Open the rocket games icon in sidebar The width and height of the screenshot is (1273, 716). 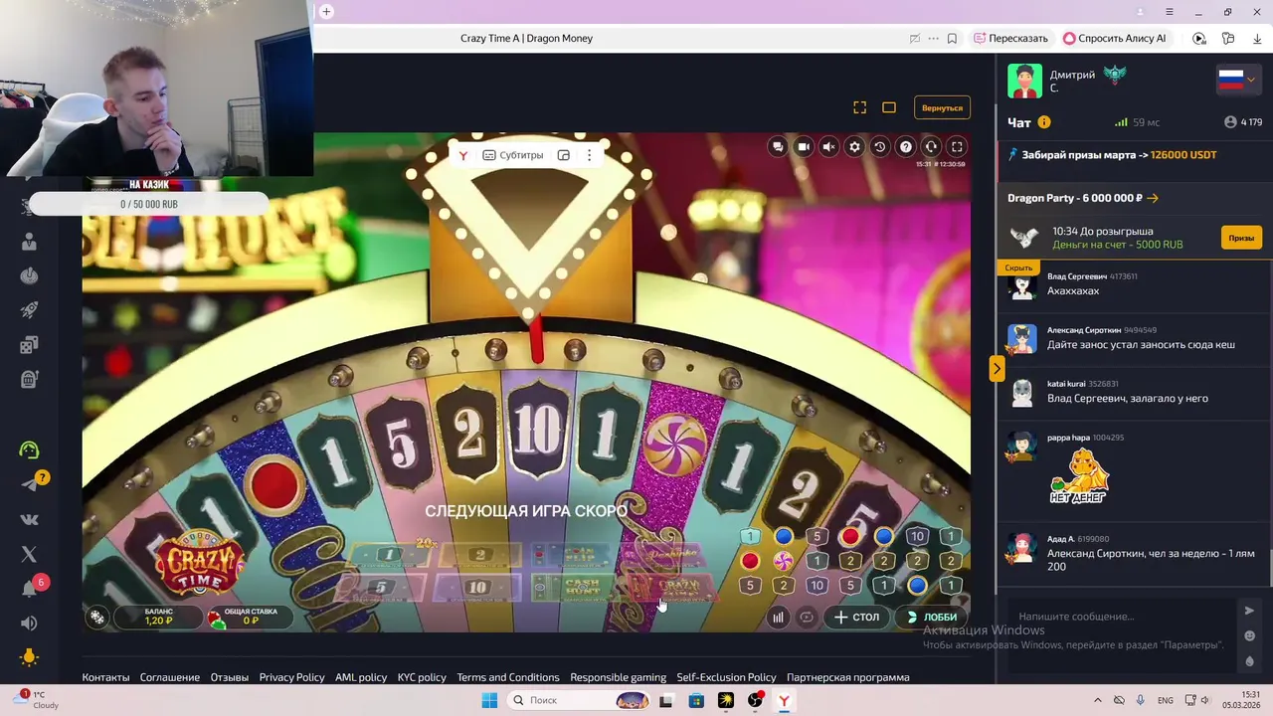(29, 311)
